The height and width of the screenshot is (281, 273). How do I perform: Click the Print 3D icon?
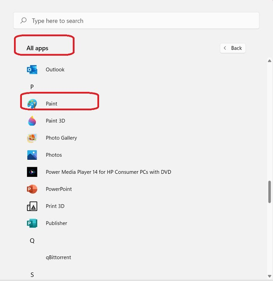point(32,206)
